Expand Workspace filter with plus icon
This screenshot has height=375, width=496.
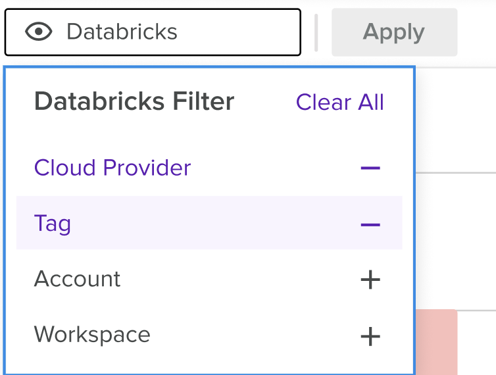click(x=370, y=336)
